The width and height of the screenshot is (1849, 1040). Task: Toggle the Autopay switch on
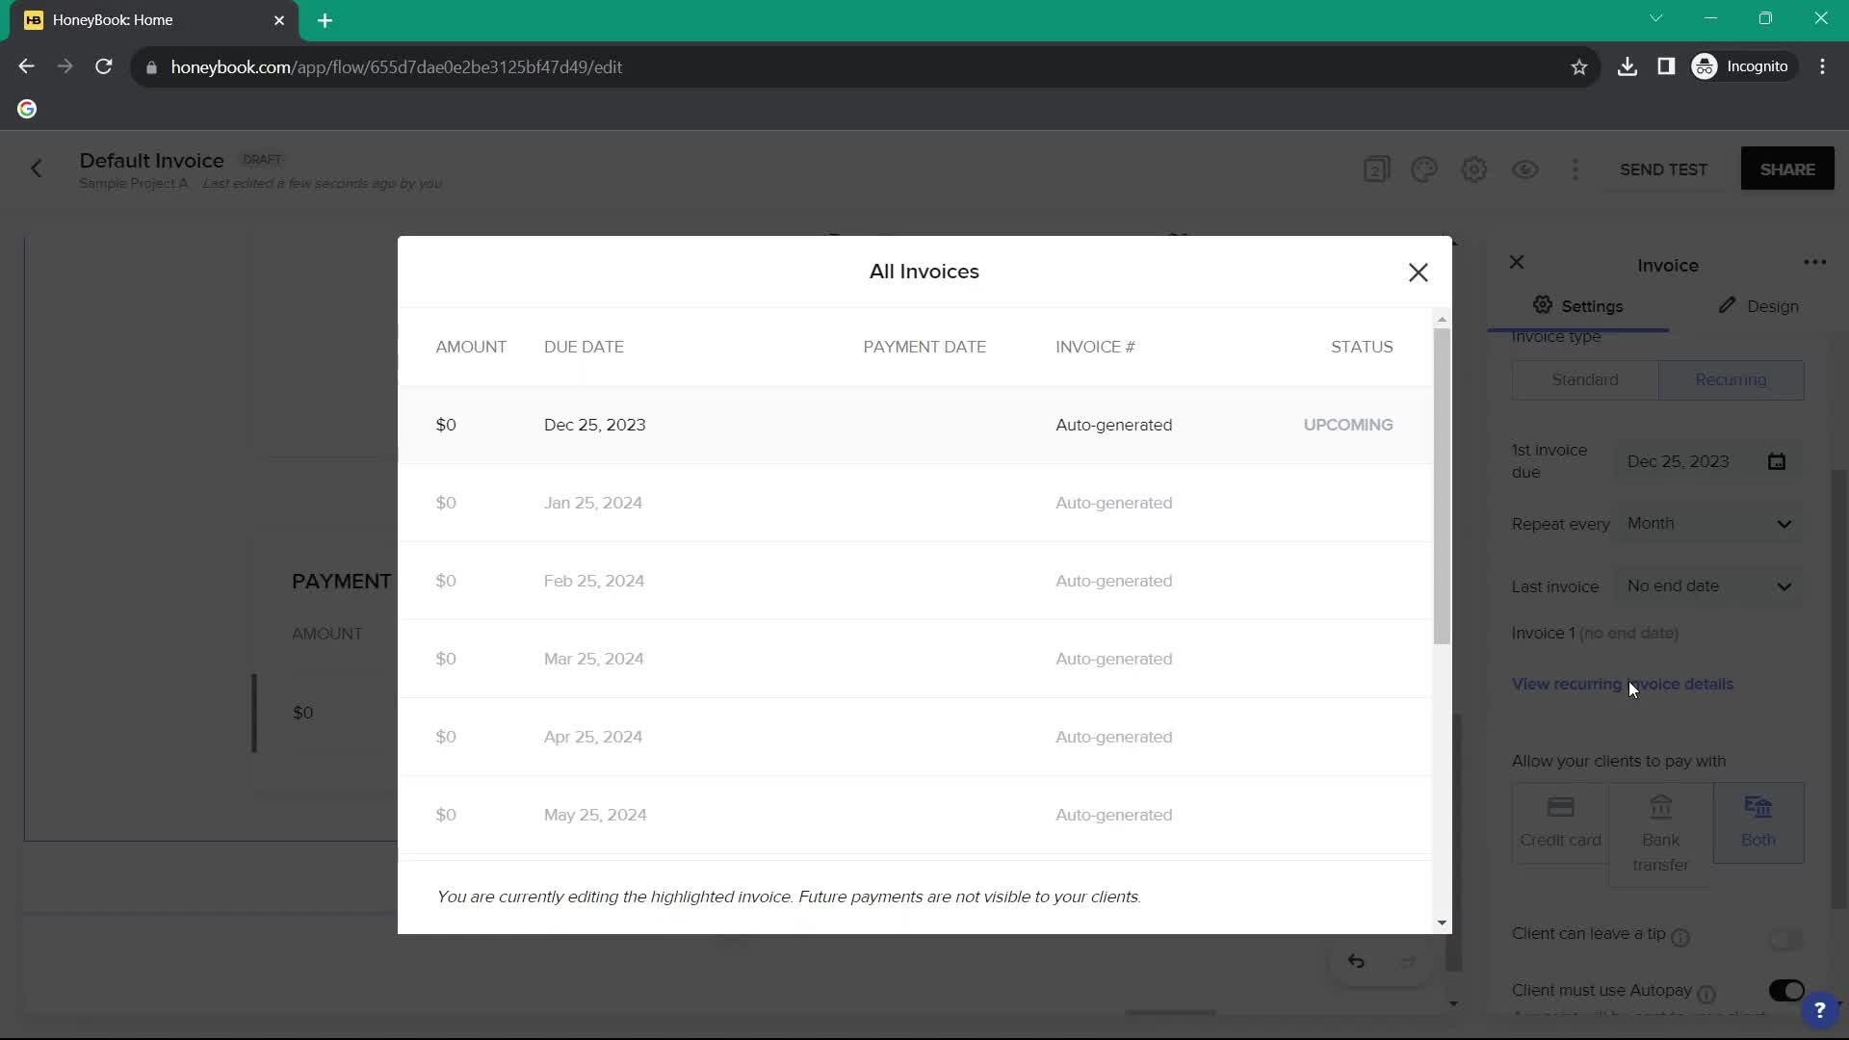(1786, 989)
